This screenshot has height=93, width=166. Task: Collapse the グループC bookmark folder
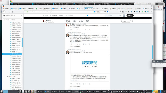coord(8,77)
